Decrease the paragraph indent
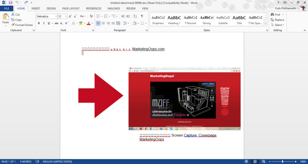 point(123,16)
